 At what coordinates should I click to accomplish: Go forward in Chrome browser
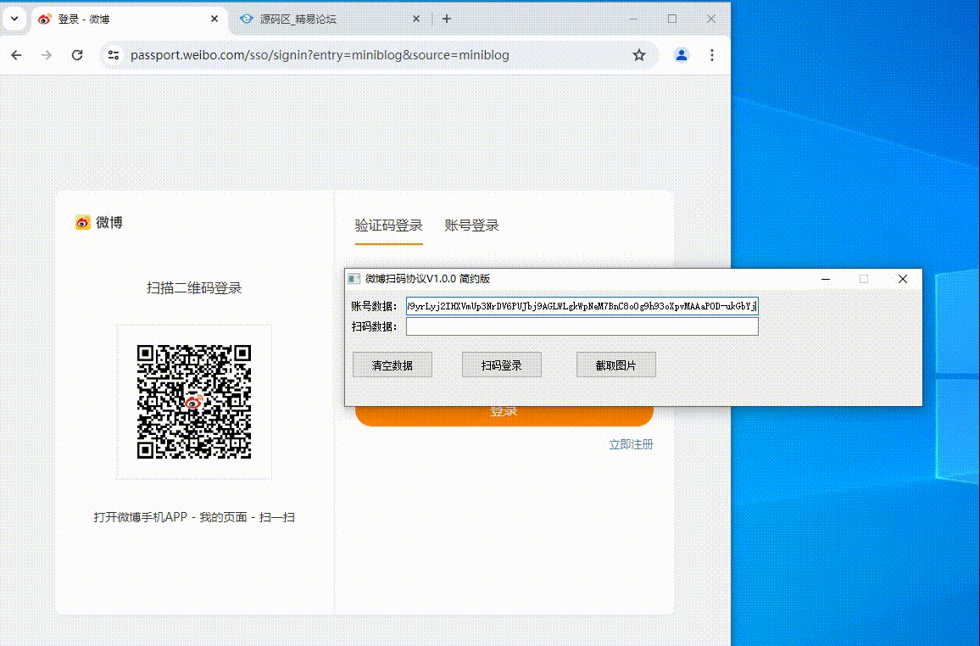point(47,55)
